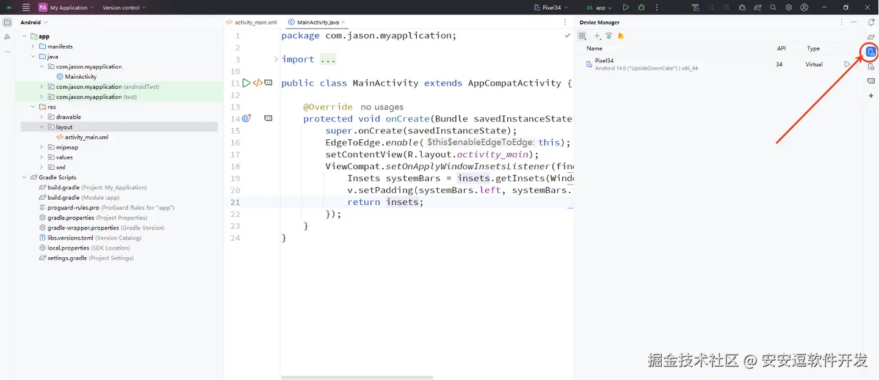Open more actions beside the debug button

657,7
